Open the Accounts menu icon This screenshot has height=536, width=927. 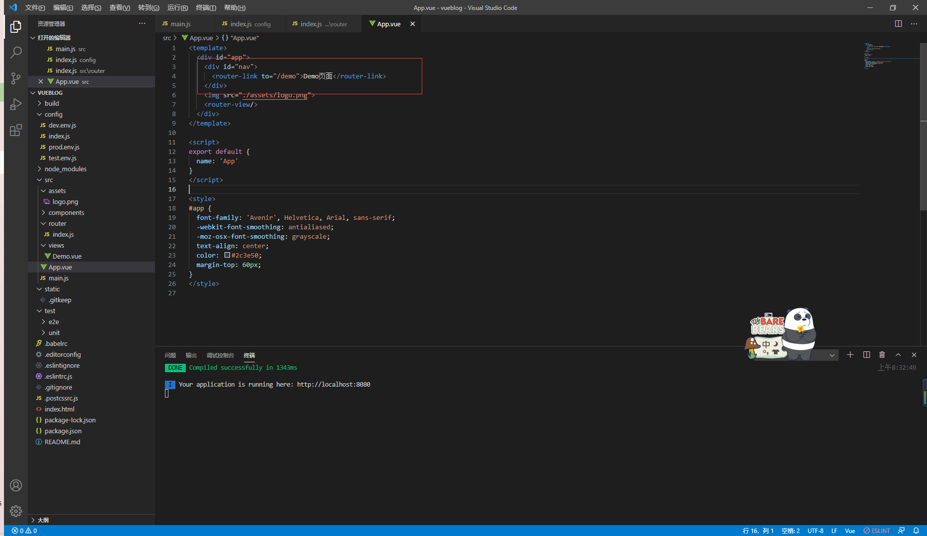coord(16,485)
